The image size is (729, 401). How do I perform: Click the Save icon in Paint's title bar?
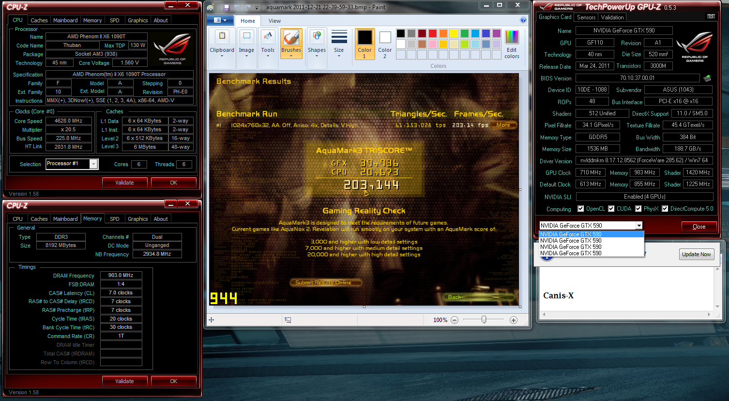pos(227,7)
